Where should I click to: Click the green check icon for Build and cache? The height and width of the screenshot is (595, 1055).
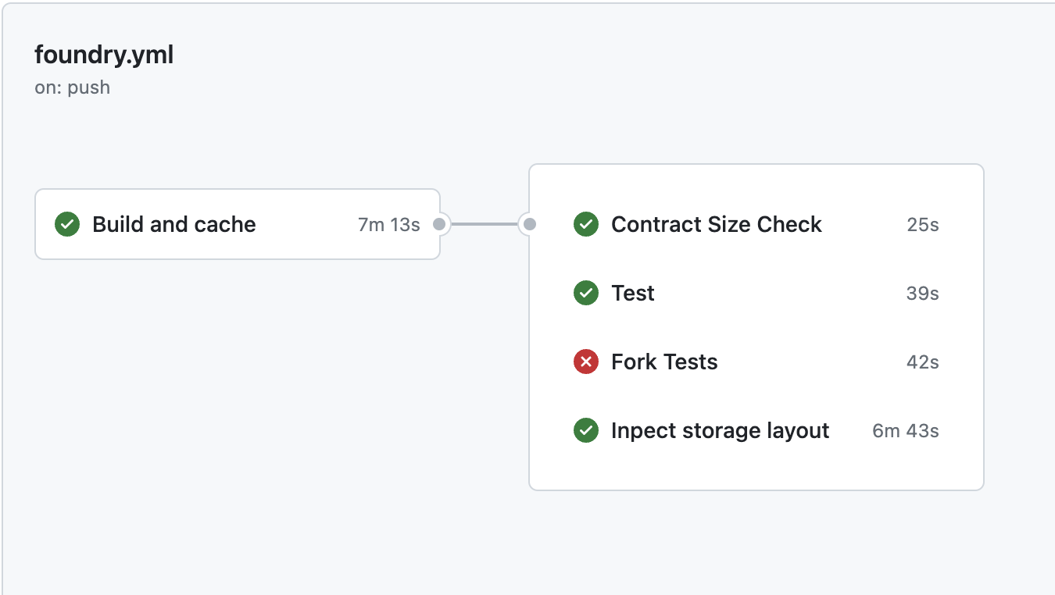67,224
